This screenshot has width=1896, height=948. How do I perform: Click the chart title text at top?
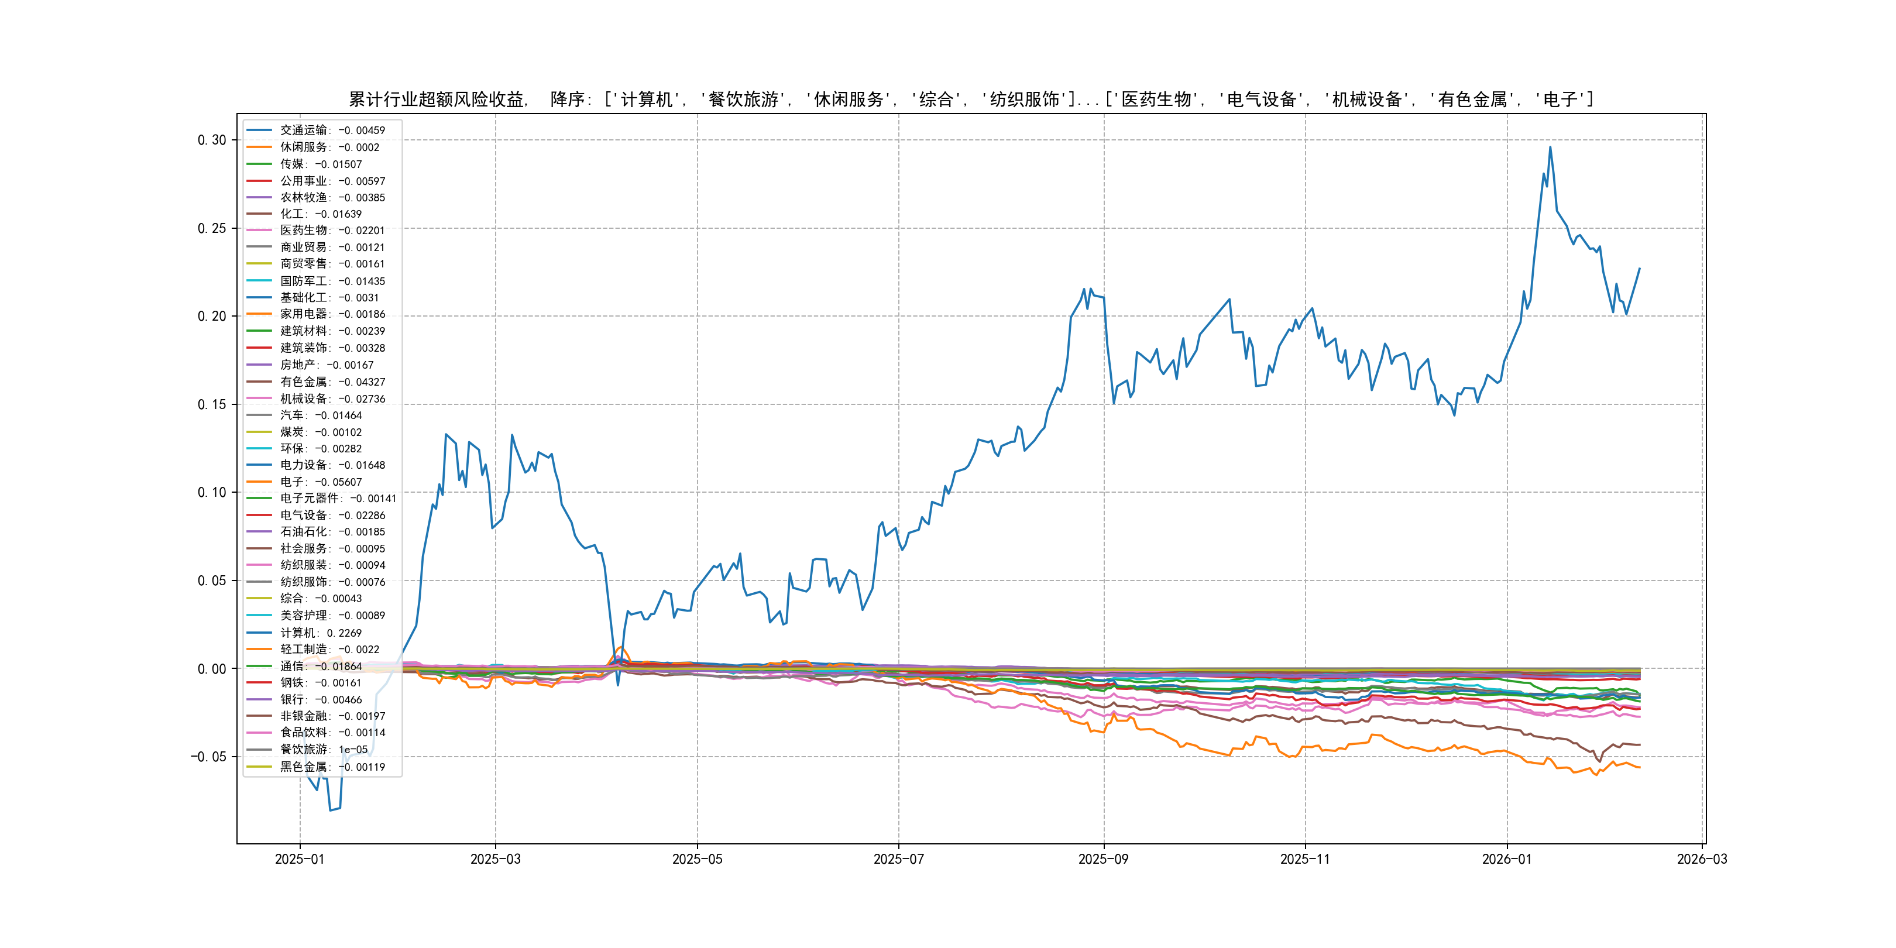coord(970,99)
